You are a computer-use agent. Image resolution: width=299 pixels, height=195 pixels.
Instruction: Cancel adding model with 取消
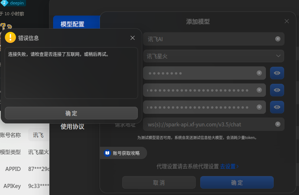click(x=159, y=182)
